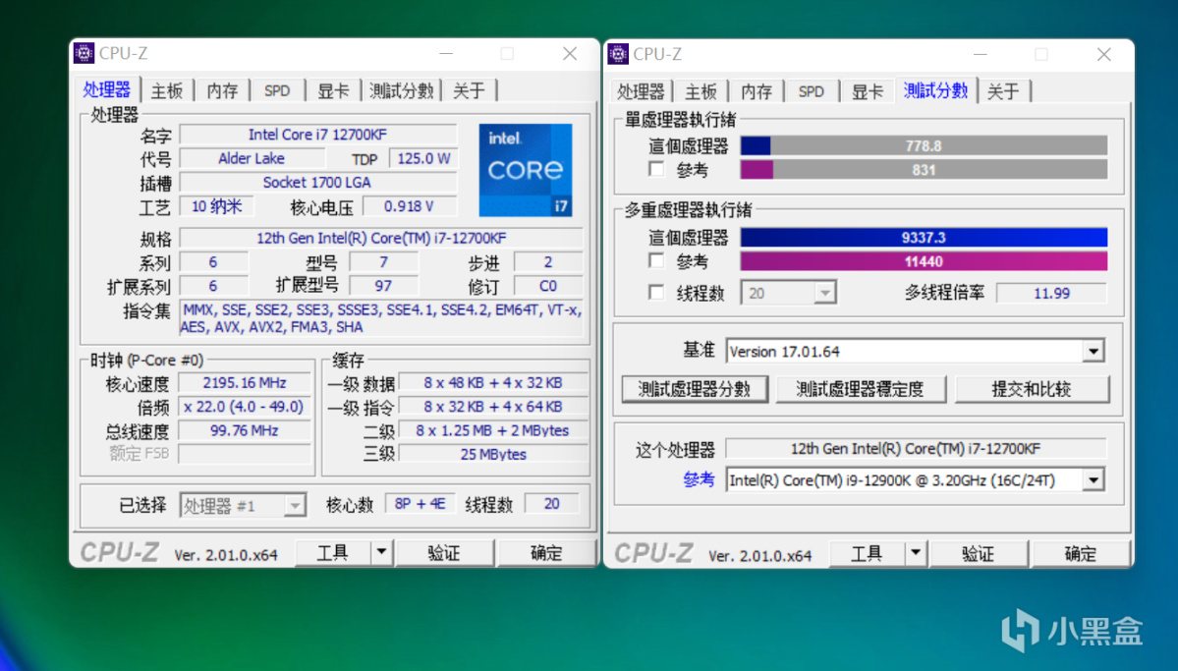Click 測試處理器穩定度 button
Viewport: 1178px width, 671px height.
click(861, 389)
